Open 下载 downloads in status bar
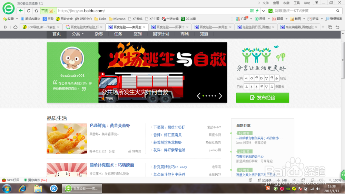The height and width of the screenshot is (194, 345). [x=282, y=180]
